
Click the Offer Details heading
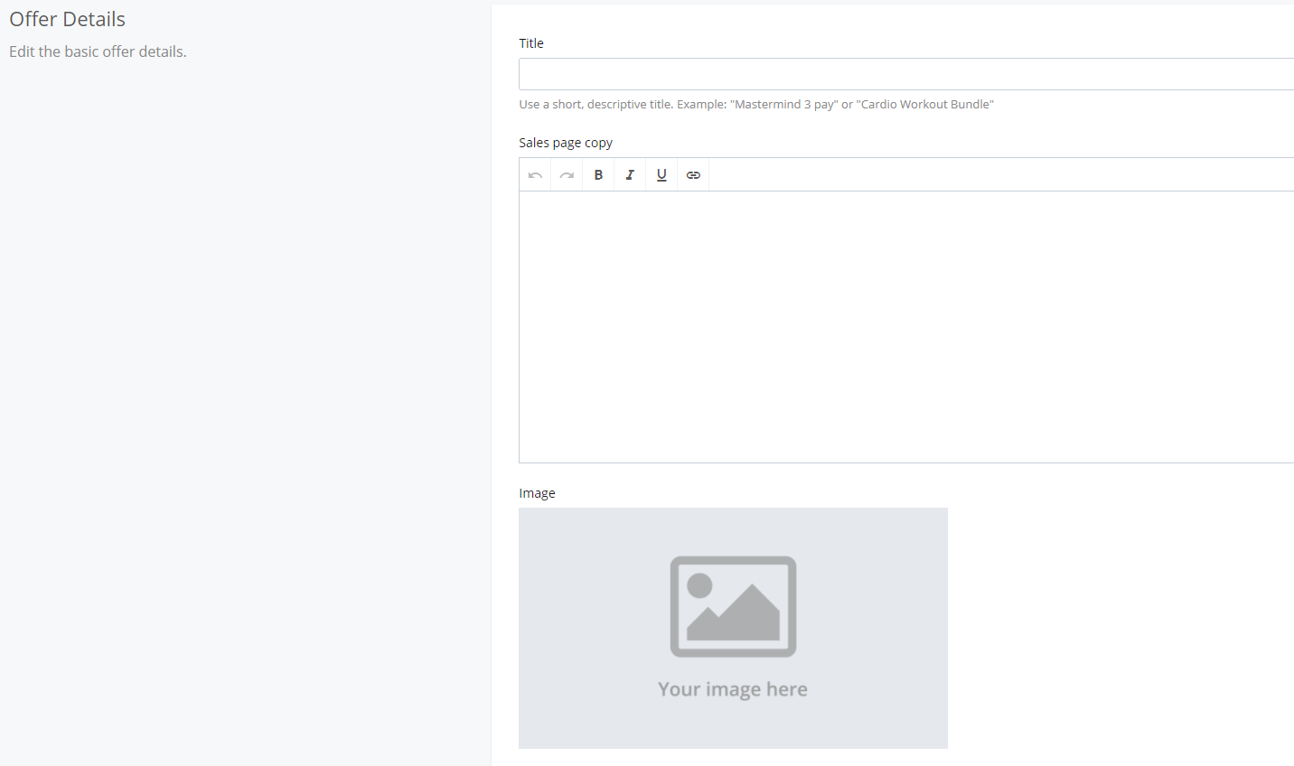point(68,19)
